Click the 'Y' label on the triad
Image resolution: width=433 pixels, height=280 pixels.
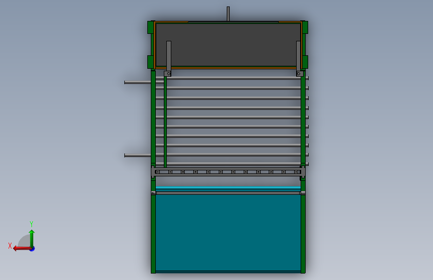(x=31, y=224)
